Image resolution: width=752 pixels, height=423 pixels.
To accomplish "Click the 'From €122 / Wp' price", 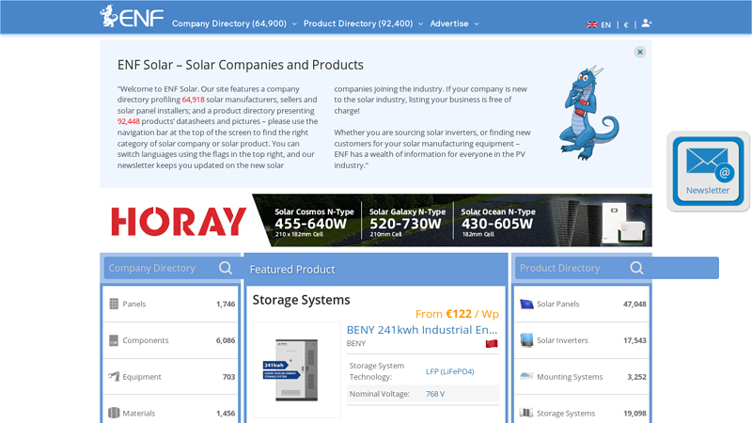I will (x=457, y=314).
